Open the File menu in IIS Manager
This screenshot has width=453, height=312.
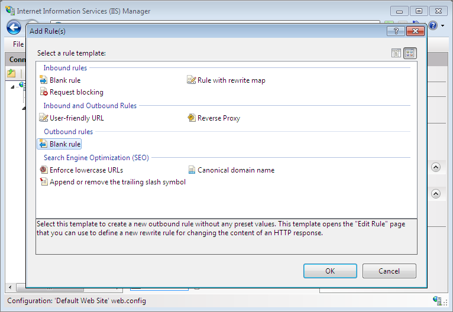(x=18, y=44)
